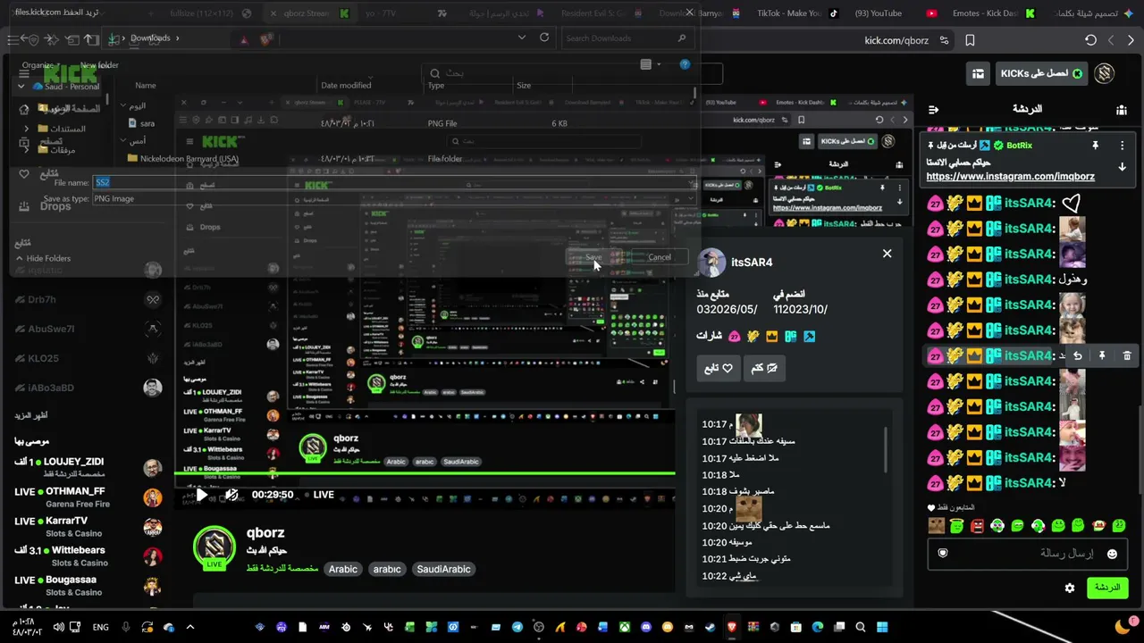Delete the highlighted itsSAR4 chat message
Screen dimensions: 1144x643
click(x=1126, y=355)
